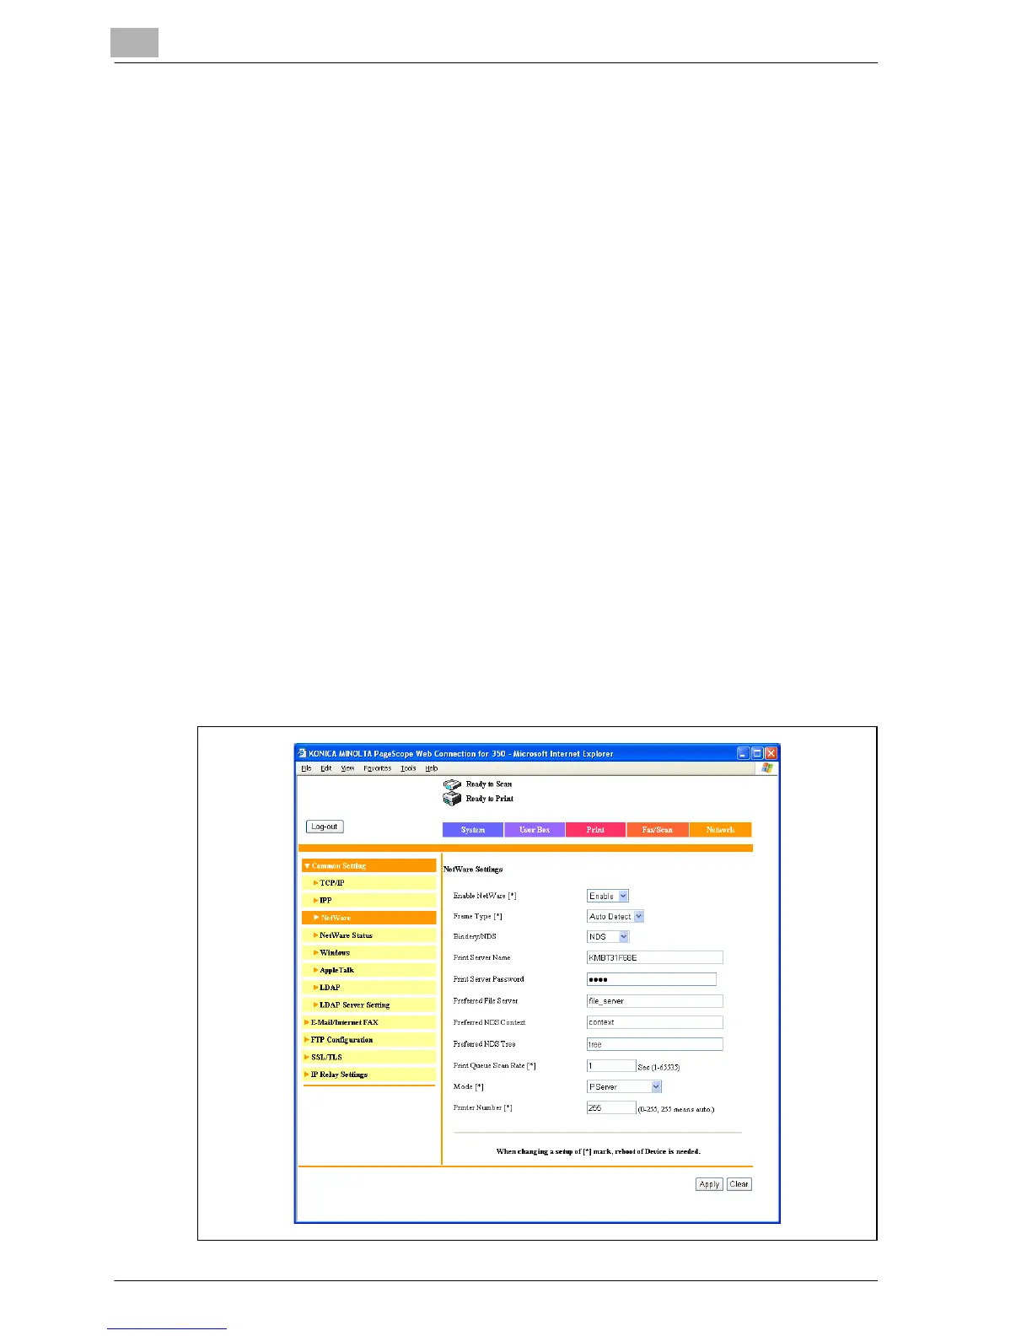The image size is (1032, 1336).
Task: Open the AppleTalk settings link
Action: tap(369, 970)
